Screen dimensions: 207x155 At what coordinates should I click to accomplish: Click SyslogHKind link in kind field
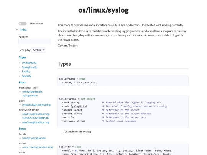click(79, 106)
